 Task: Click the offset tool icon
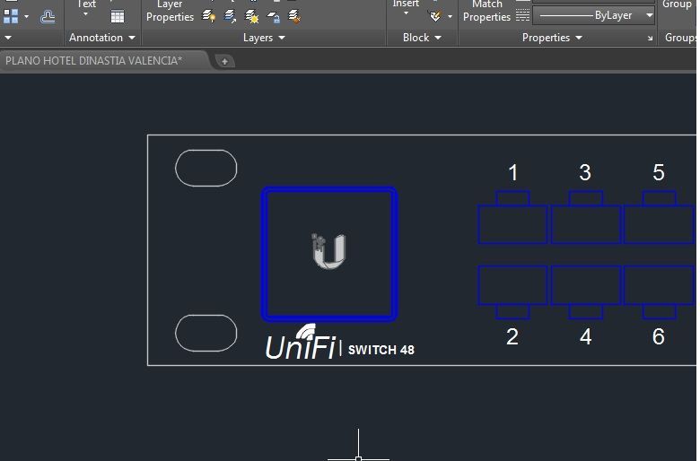[48, 16]
